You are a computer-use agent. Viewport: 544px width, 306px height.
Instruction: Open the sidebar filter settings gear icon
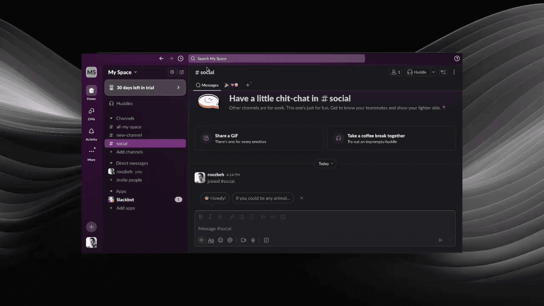point(172,72)
